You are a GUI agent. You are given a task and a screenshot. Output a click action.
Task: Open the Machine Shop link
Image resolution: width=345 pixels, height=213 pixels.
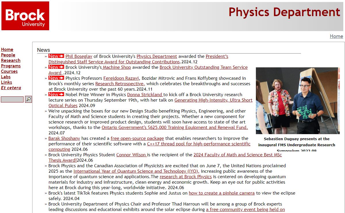point(116,67)
